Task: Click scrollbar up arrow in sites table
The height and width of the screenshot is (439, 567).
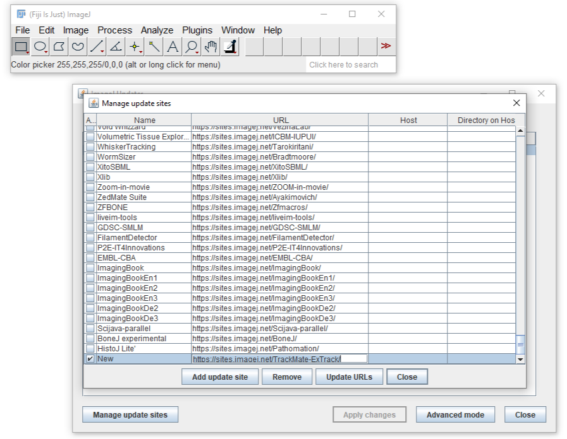Action: [520, 131]
